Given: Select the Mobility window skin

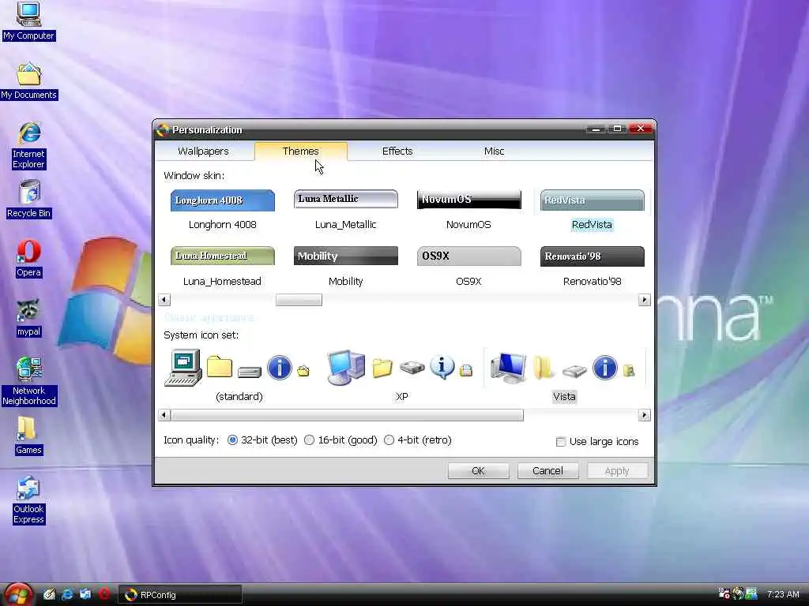Looking at the screenshot, I should point(346,267).
